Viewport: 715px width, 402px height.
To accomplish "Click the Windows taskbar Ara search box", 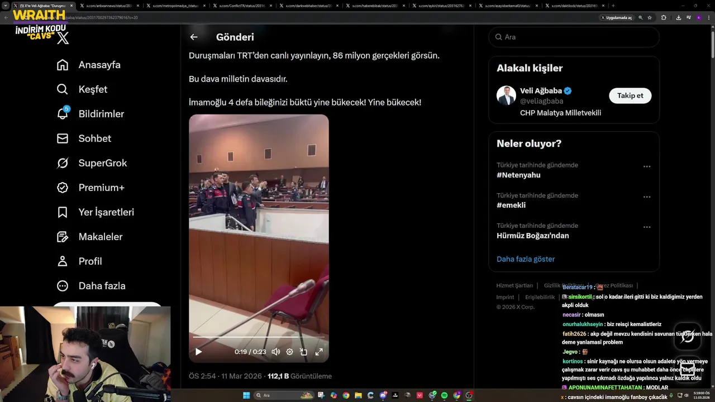I will point(284,395).
